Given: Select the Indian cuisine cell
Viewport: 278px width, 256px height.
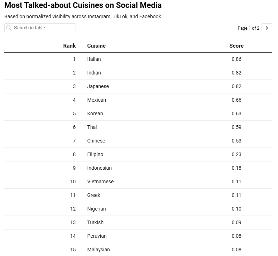Looking at the screenshot, I should click(x=94, y=73).
